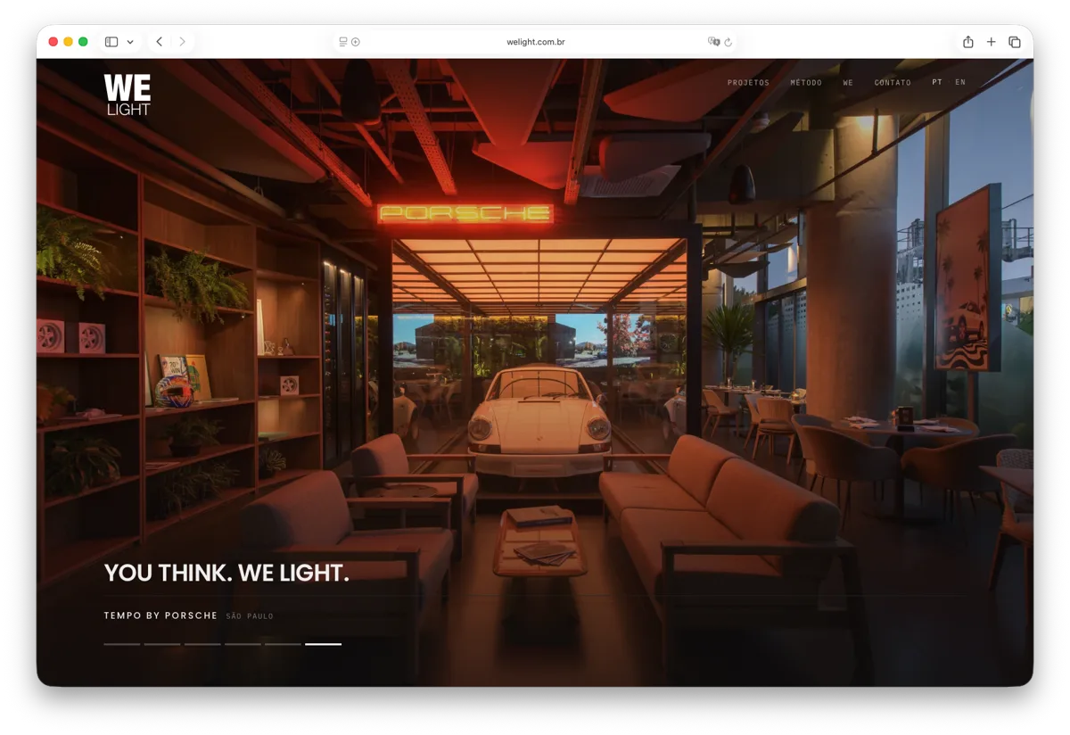Viewport: 1070px width, 735px height.
Task: Click the welight.com.br address field
Action: (535, 42)
